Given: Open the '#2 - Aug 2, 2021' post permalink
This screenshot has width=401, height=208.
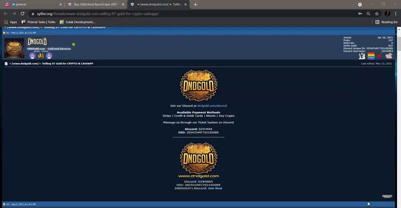Looking at the screenshot, I should [x=21, y=204].
